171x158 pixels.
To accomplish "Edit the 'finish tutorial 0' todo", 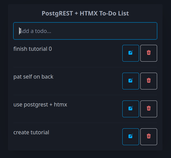I will click(x=131, y=53).
